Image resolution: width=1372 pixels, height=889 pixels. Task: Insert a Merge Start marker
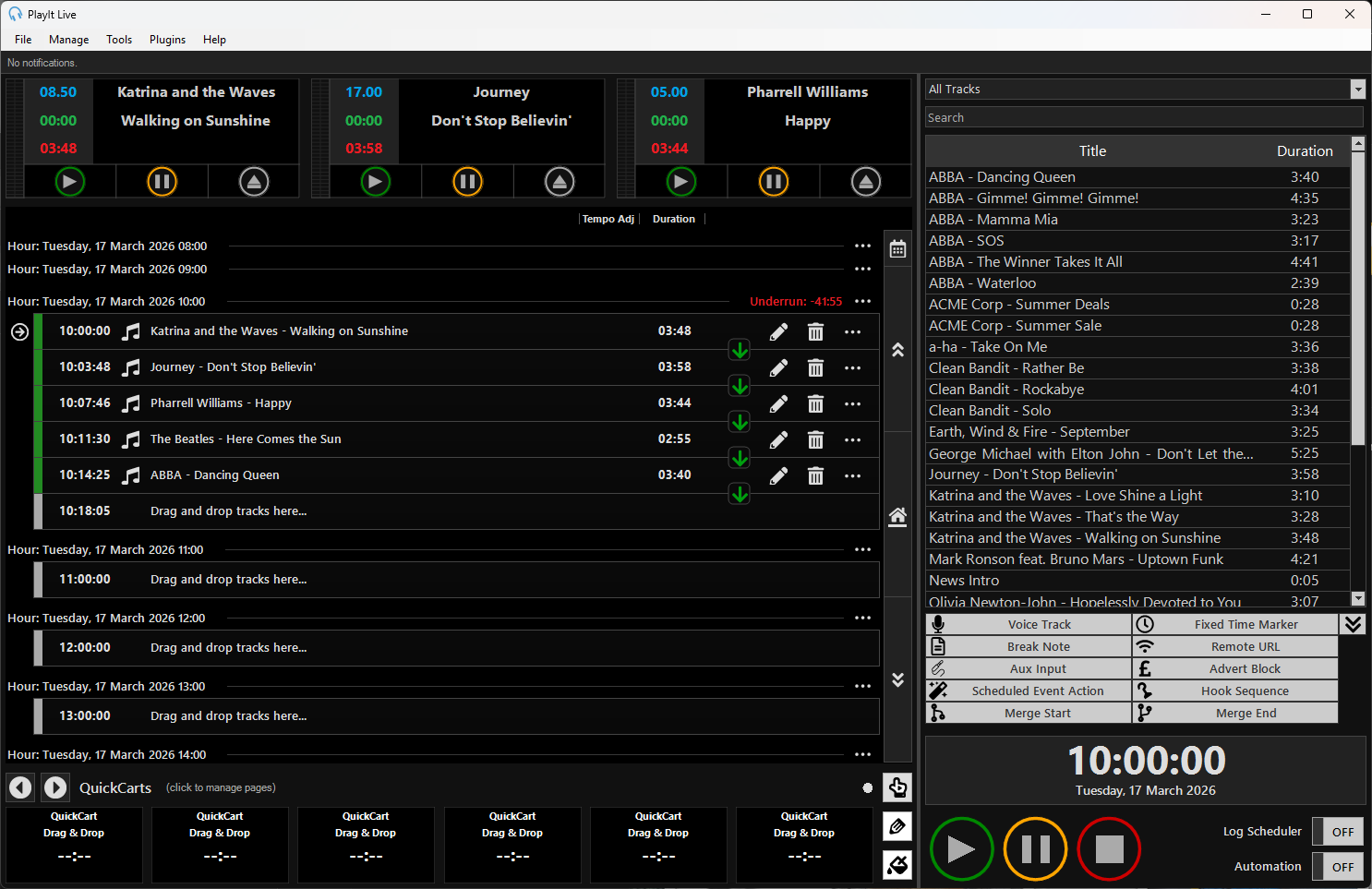coord(1029,714)
